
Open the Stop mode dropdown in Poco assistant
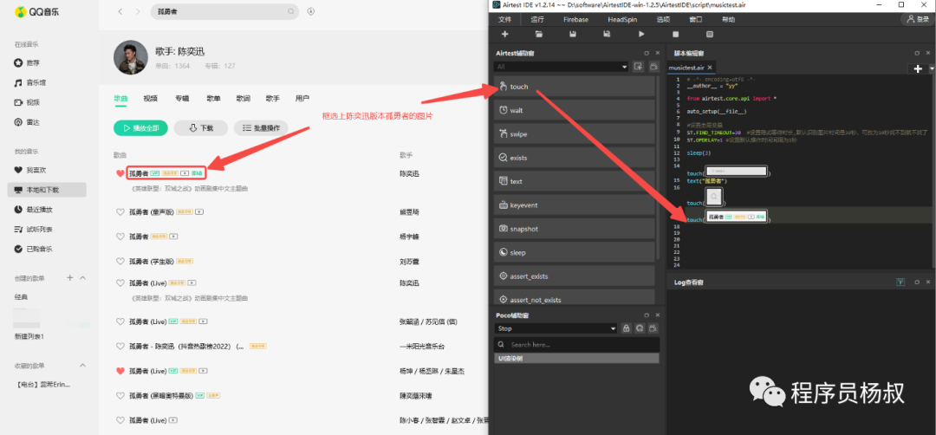point(556,328)
